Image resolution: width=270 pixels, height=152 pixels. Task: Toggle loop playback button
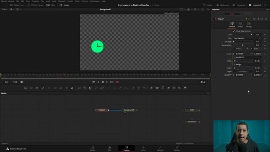click(117, 82)
